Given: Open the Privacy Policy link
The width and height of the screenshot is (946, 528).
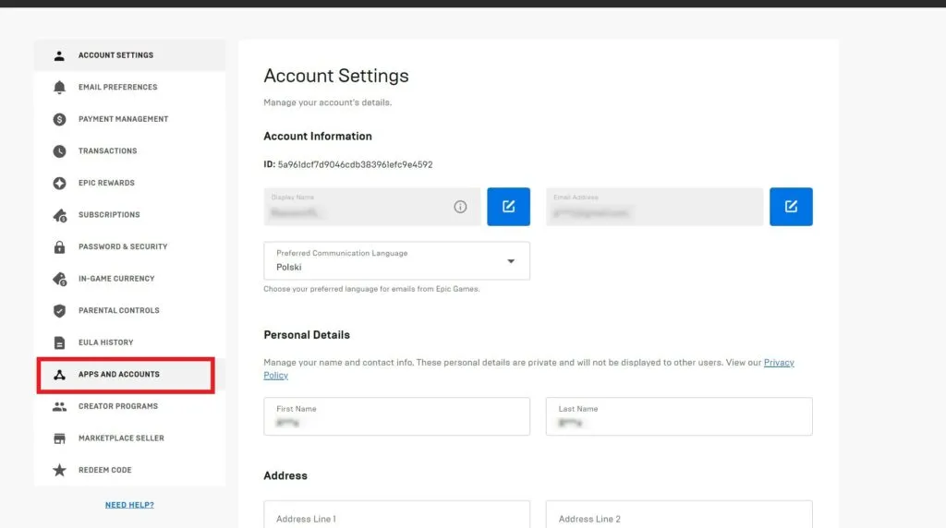Looking at the screenshot, I should (x=778, y=363).
